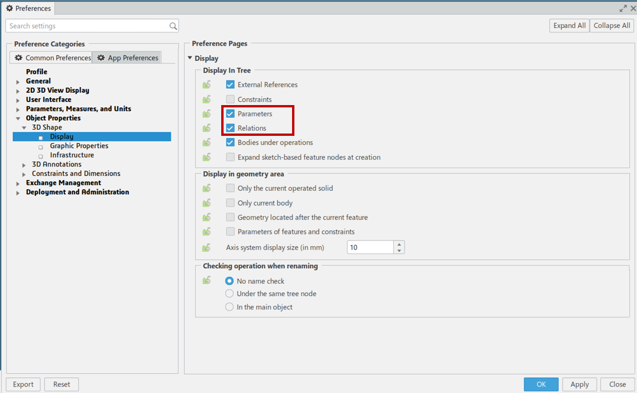Click lock icon next to Only current body
Viewport: 637px width, 393px height.
[x=206, y=203]
